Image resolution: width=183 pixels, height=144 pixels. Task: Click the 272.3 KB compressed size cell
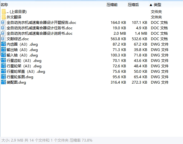pos(139,82)
